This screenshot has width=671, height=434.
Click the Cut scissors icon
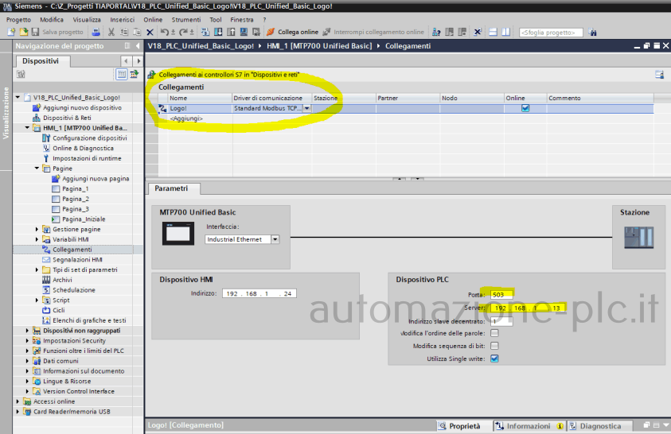pos(111,32)
